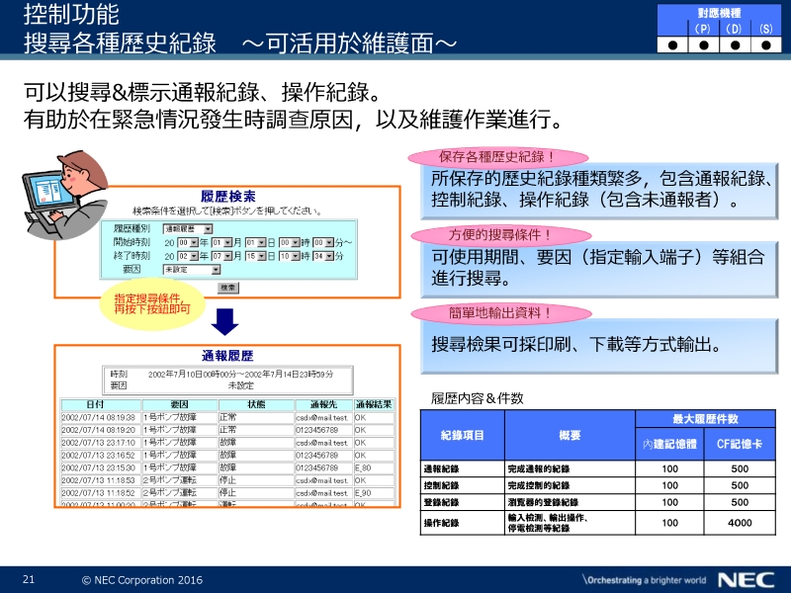Select the row dated 2002/07/13 23:17:10
791x593 pixels.
pyautogui.click(x=227, y=443)
